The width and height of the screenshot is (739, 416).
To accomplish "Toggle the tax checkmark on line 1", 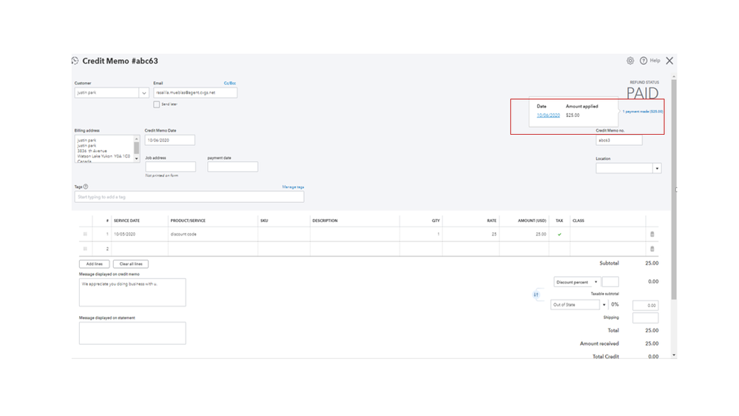I will point(559,234).
